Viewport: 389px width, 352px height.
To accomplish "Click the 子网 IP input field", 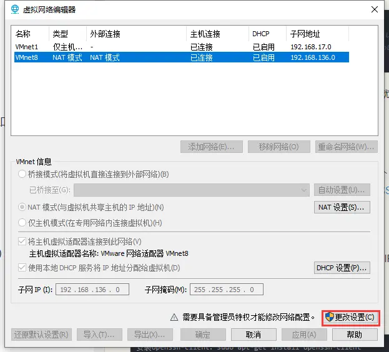I will 92,290.
